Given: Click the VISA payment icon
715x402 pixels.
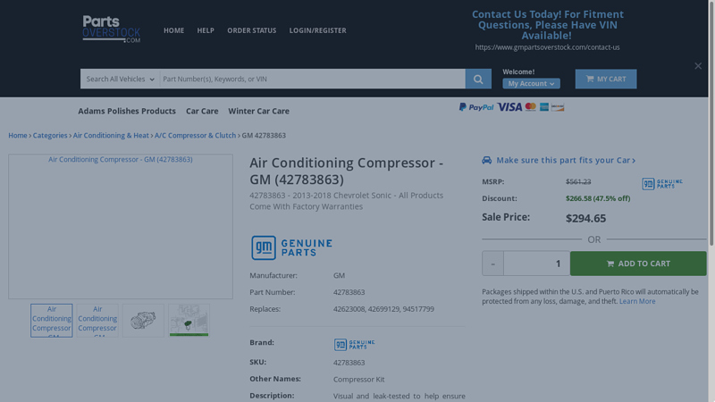Looking at the screenshot, I should click(509, 107).
